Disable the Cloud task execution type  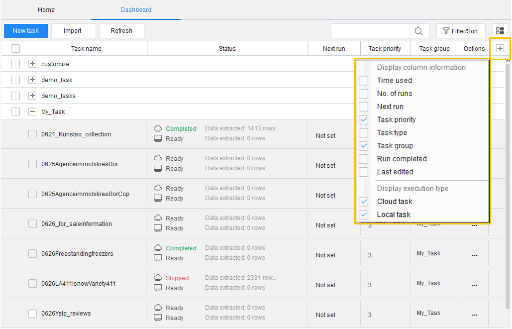pos(364,202)
